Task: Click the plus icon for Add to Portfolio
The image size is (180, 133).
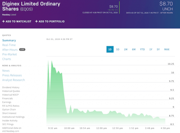Action: (x=37, y=21)
